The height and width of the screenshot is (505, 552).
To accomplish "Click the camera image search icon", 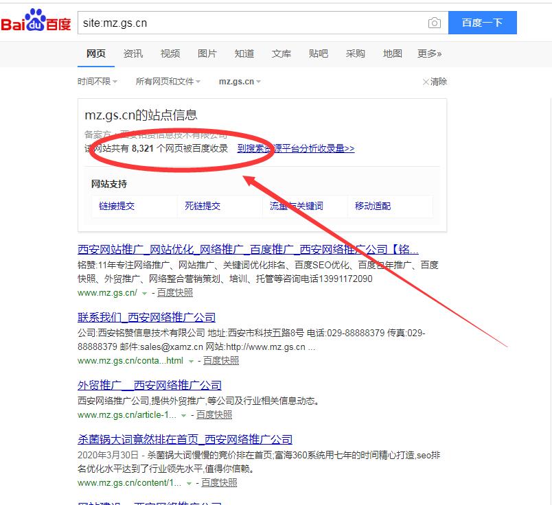I will click(x=434, y=23).
